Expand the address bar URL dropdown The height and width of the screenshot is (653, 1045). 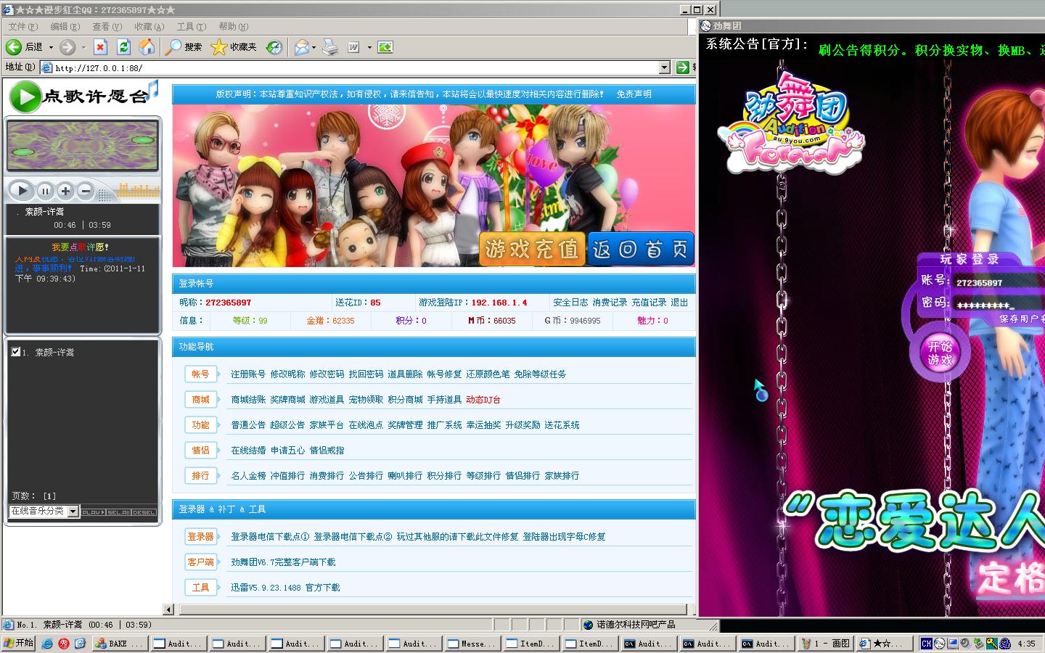point(664,67)
